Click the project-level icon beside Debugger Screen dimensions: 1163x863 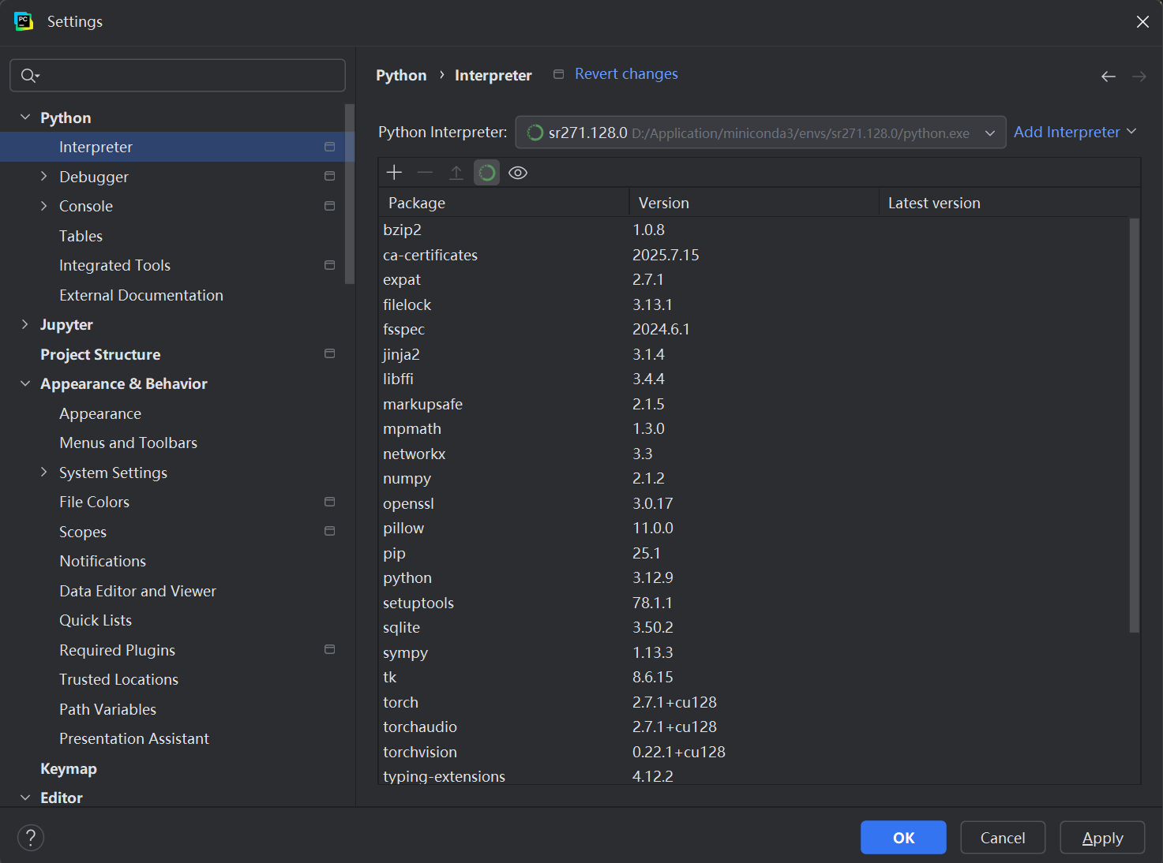coord(329,176)
